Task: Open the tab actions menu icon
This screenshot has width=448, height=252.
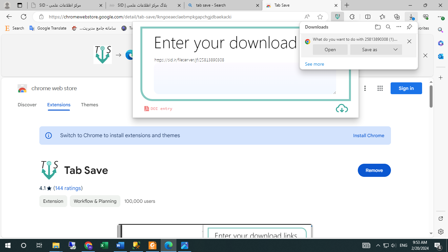Action: coord(20,5)
